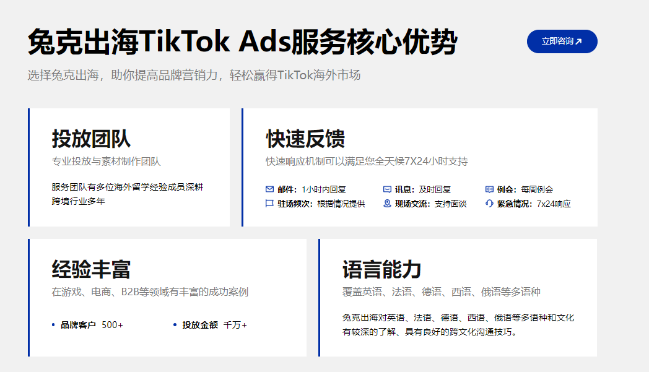649x372 pixels.
Task: Click the flag icon beside 驻场频次
Action: [x=269, y=204]
